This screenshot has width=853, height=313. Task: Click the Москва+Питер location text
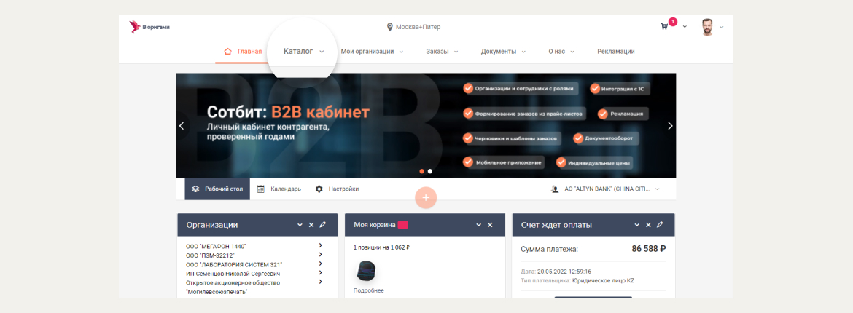tap(418, 27)
